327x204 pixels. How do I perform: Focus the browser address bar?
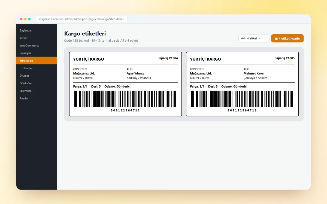82,19
